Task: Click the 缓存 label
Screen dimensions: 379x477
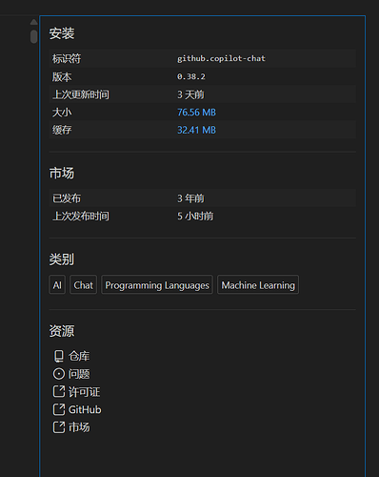Action: (x=62, y=130)
